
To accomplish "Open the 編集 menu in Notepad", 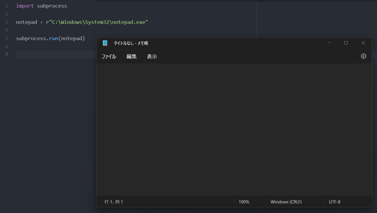I will [131, 56].
